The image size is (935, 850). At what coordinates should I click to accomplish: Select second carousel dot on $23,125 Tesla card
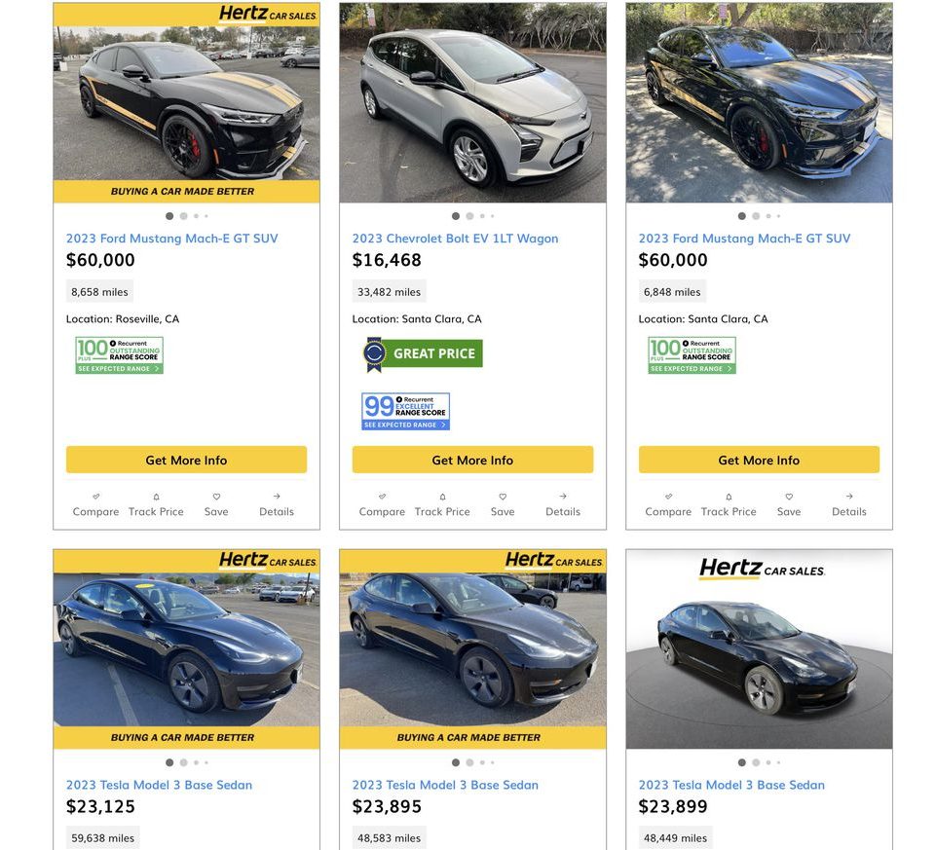pyautogui.click(x=183, y=762)
